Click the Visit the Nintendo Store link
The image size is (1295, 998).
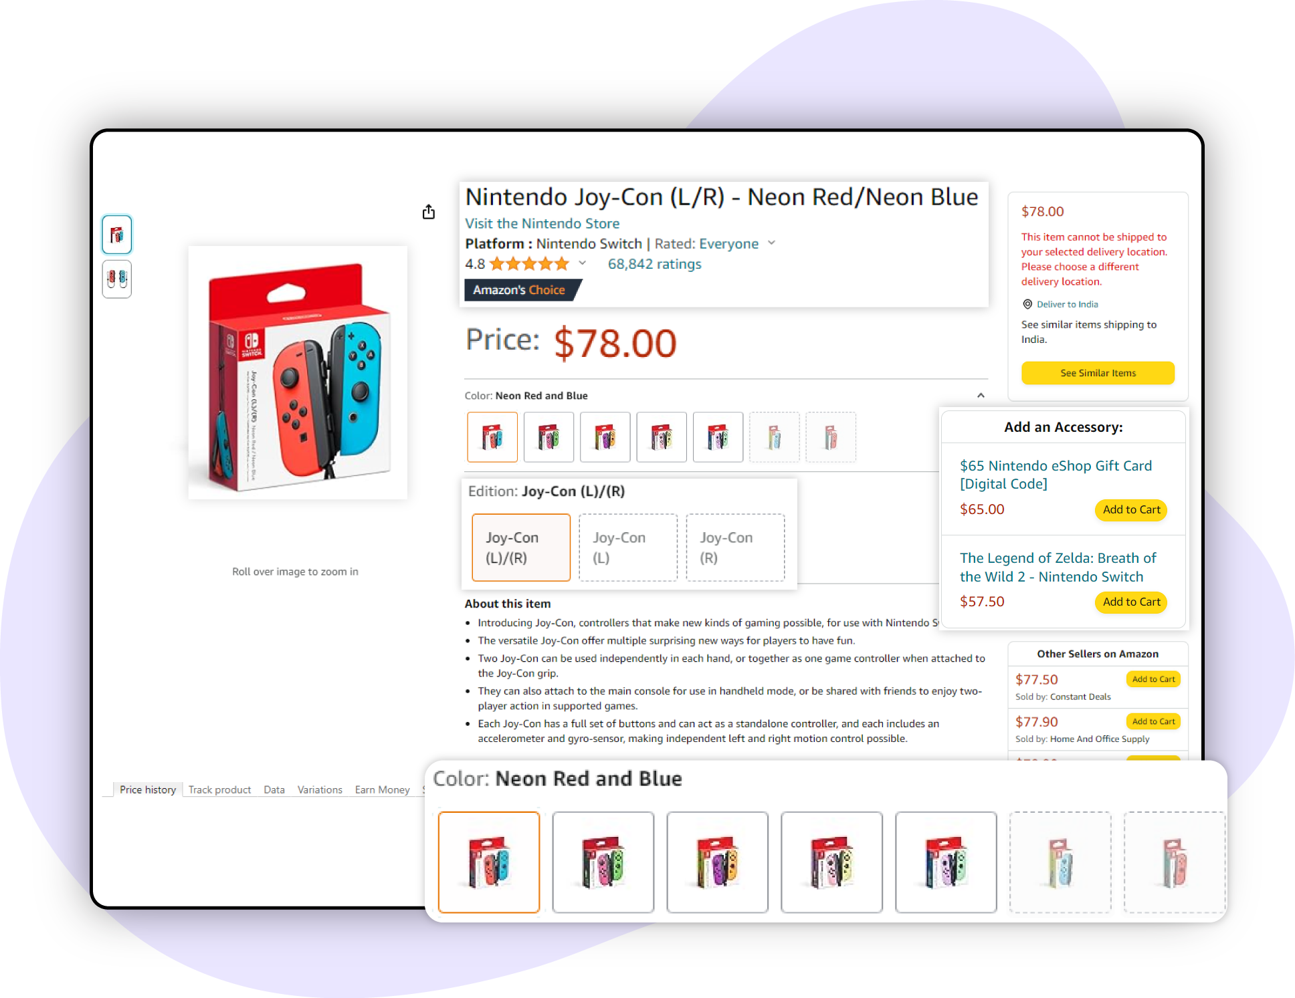(541, 223)
